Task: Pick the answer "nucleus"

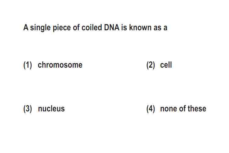Action: point(51,109)
